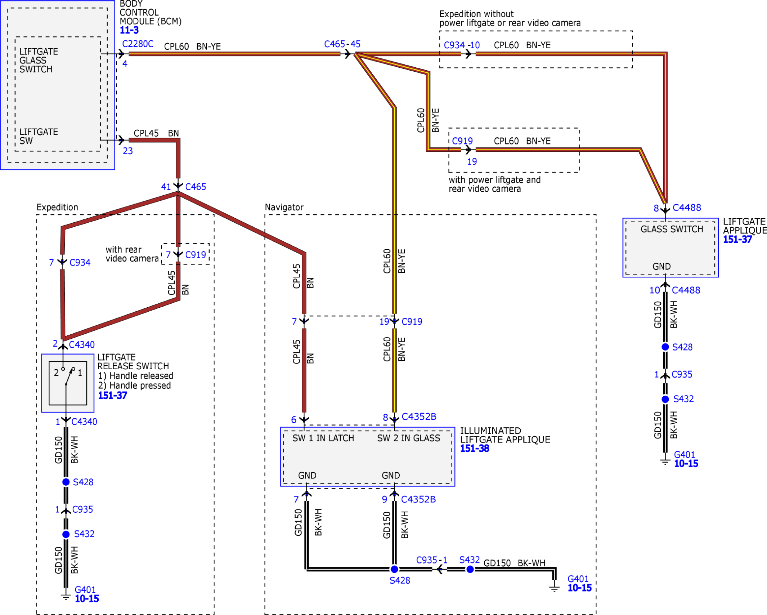Image resolution: width=767 pixels, height=615 pixels.
Task: Click the Illuminated Liftgate Applique title
Action: tap(505, 435)
